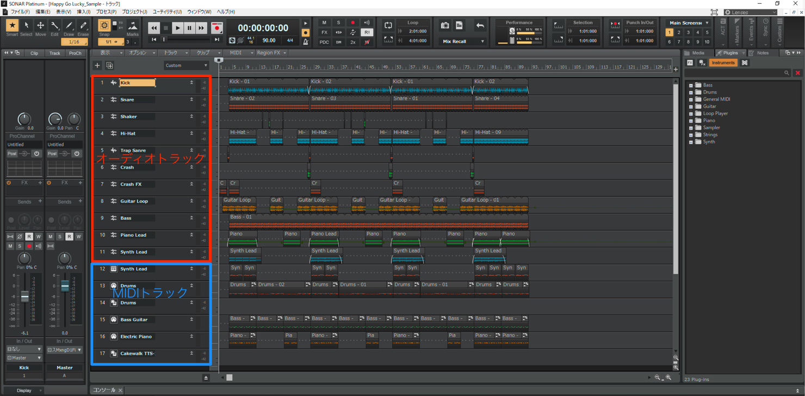The image size is (805, 396).
Task: Add a new track with plus icon
Action: point(97,66)
